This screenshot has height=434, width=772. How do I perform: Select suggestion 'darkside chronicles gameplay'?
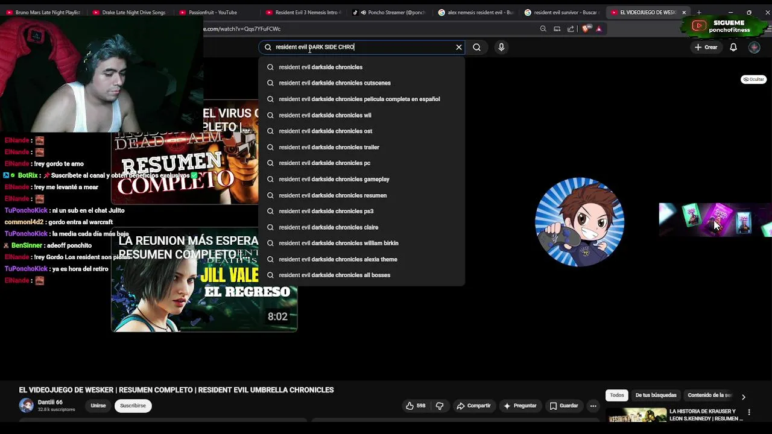coord(362,179)
